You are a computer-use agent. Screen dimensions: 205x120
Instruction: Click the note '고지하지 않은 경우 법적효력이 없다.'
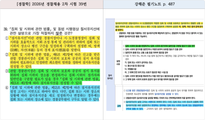coord(162,109)
